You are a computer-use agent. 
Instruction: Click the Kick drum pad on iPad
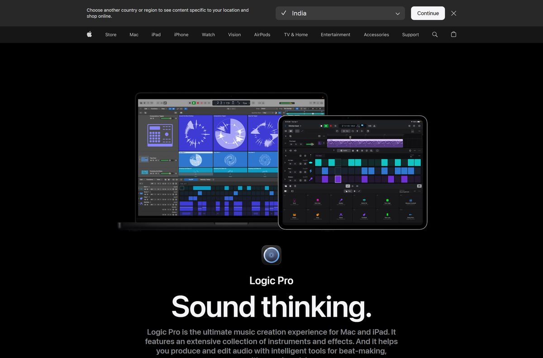coord(295,201)
